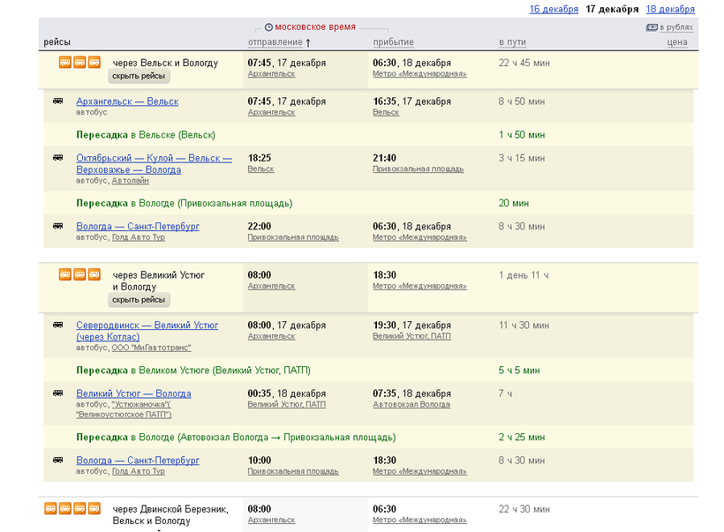Sort results by цена column
Viewport: 724px width, 532px height.
[x=677, y=42]
